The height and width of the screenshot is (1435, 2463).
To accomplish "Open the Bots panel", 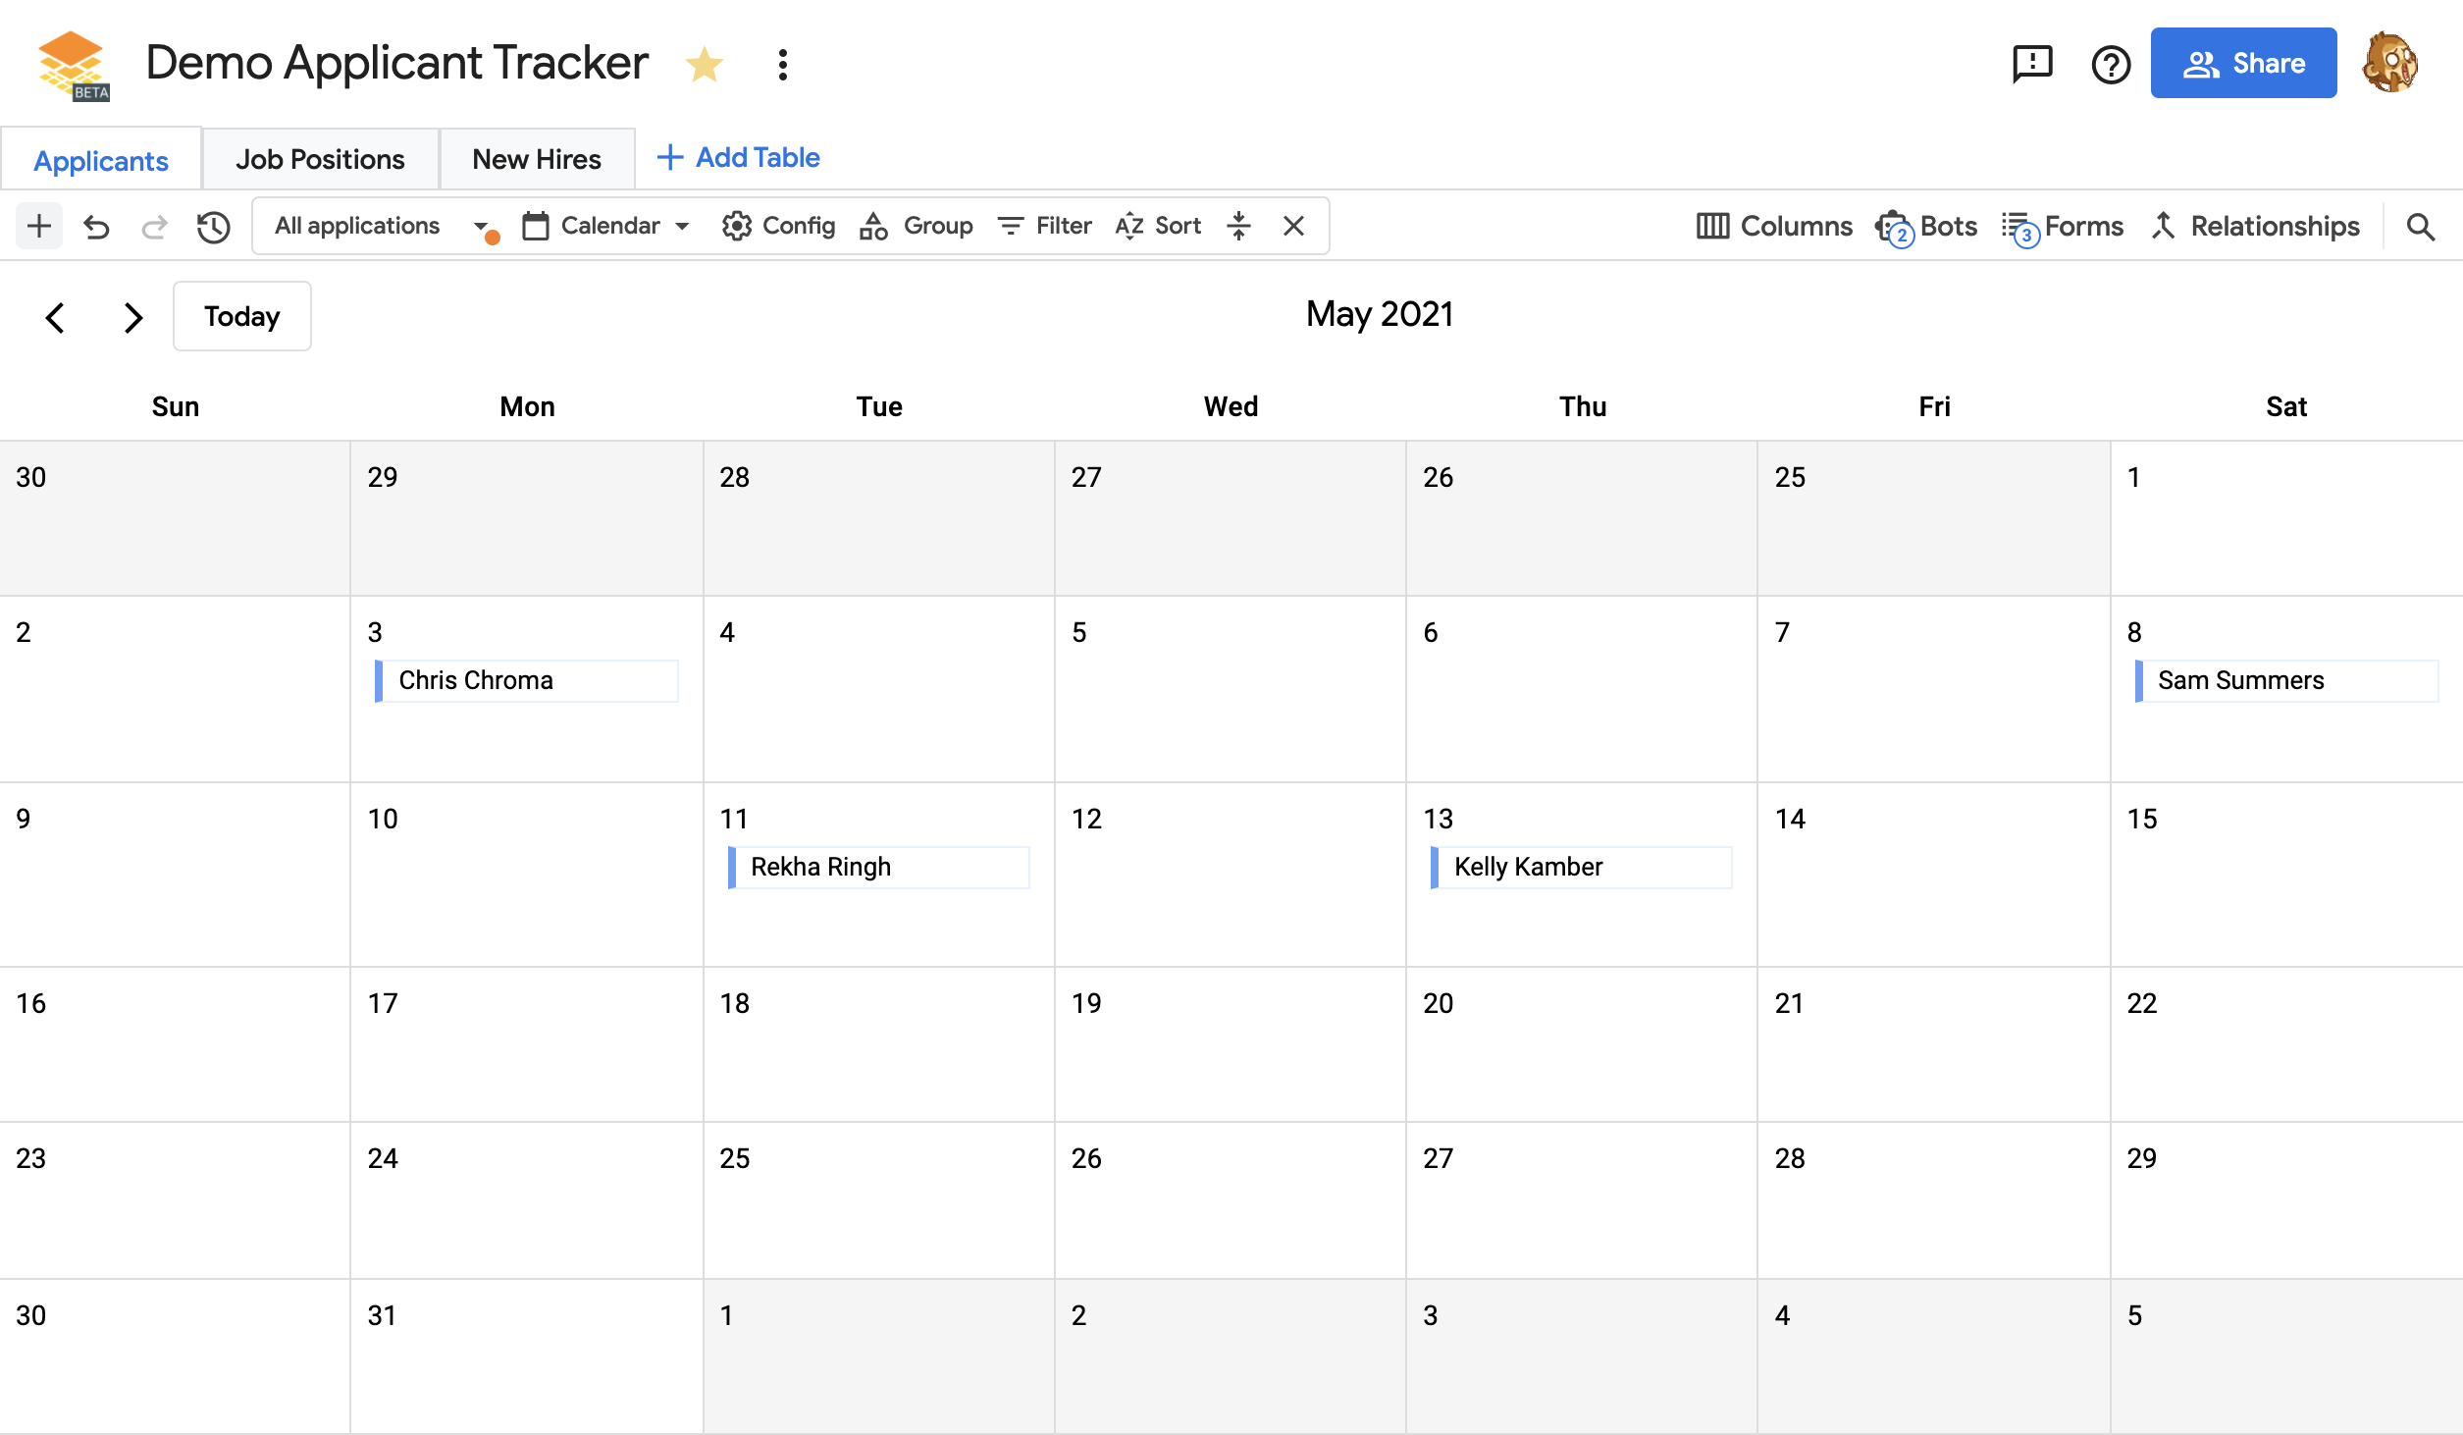I will [x=1925, y=226].
